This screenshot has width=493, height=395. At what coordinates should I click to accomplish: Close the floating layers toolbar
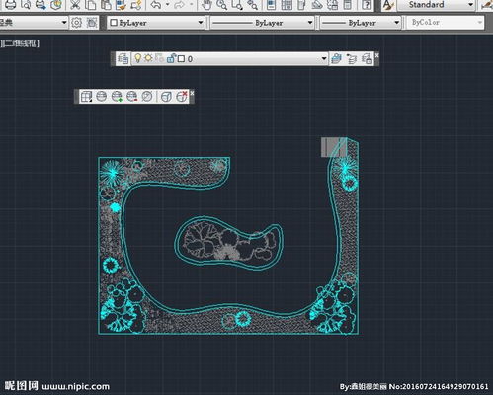click(376, 55)
